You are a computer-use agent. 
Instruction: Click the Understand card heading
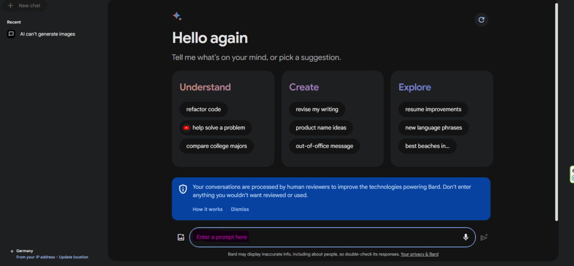[205, 87]
